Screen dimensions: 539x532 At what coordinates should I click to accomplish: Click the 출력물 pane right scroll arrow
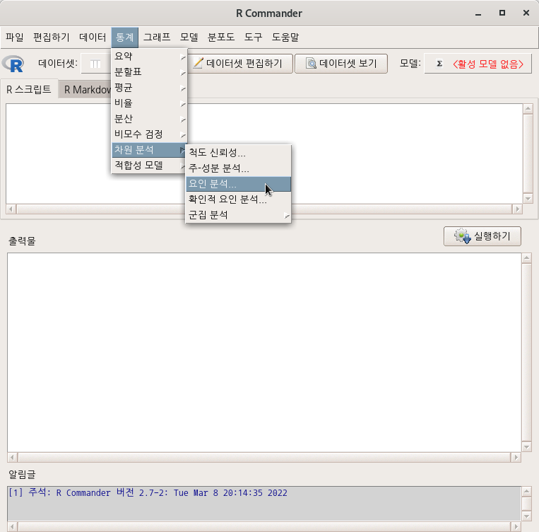point(516,457)
